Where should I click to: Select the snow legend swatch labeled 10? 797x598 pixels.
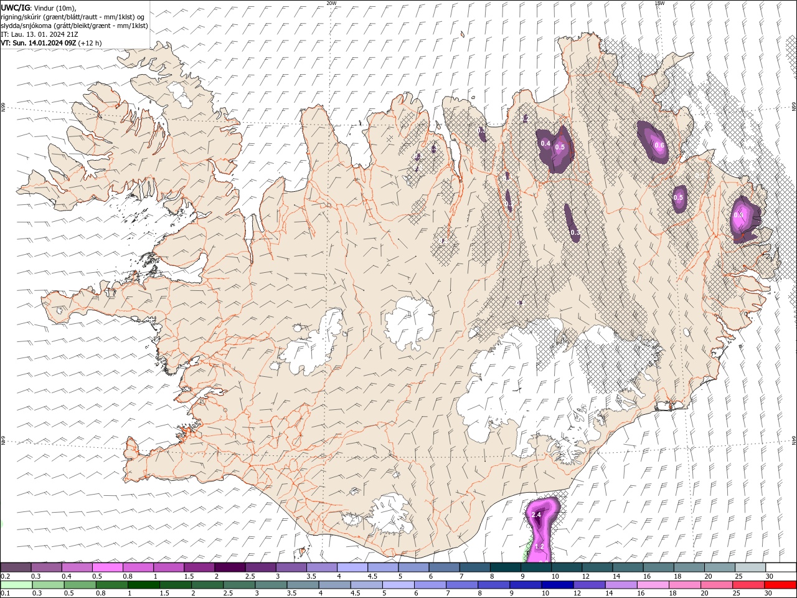[x=566, y=567]
